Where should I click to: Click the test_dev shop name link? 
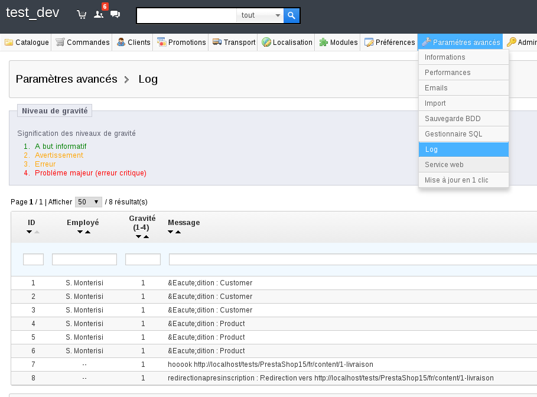[x=32, y=12]
